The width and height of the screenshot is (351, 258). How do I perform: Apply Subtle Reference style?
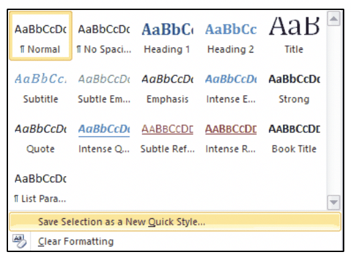click(x=167, y=136)
